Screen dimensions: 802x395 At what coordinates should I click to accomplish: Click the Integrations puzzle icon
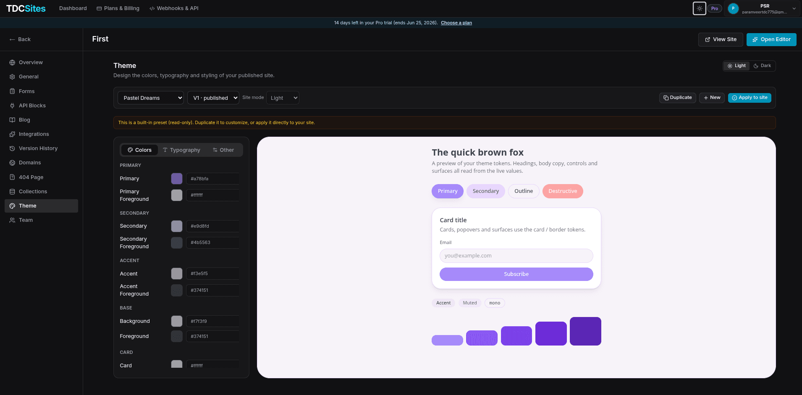coord(12,134)
